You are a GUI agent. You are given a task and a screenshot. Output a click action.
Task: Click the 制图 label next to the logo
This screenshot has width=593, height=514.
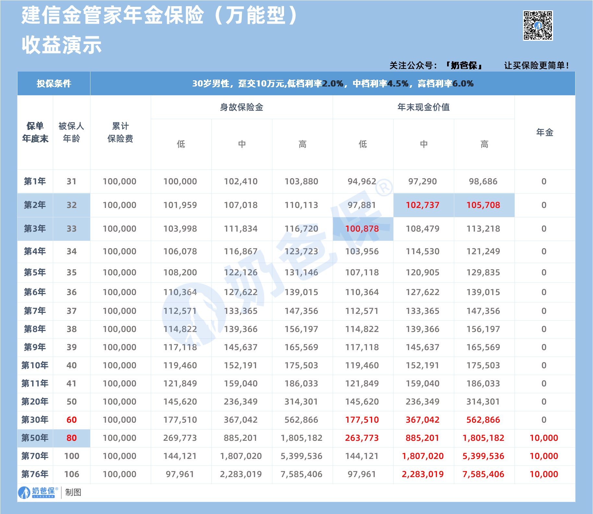73,492
